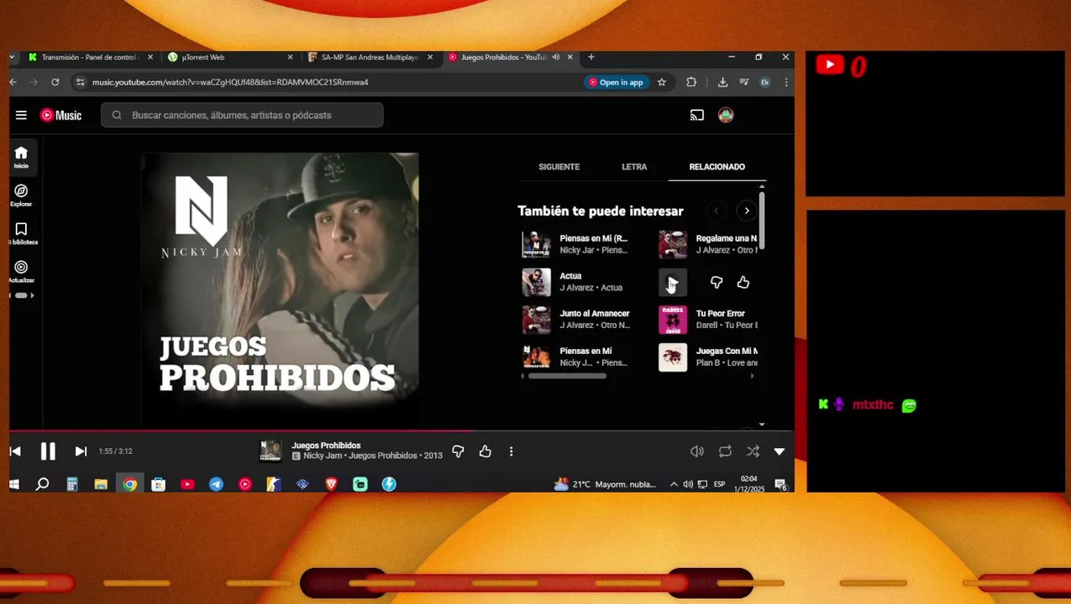
Task: Click the browser back arrow
Action: tap(13, 82)
